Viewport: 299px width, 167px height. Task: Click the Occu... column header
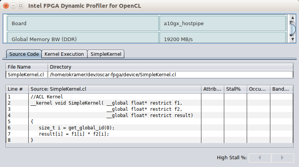click(x=258, y=89)
